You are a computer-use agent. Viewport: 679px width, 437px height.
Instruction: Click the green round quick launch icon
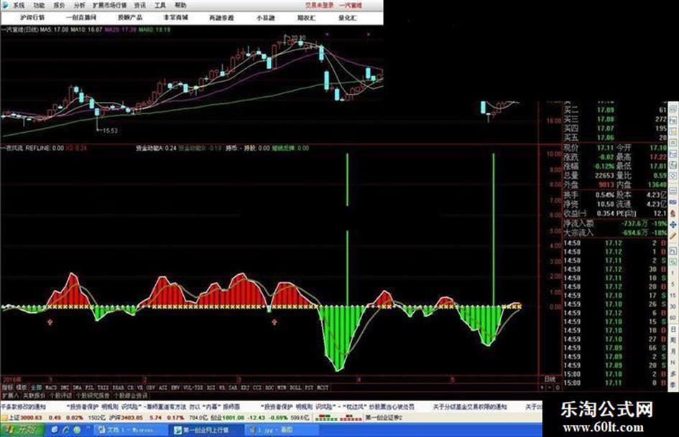(x=77, y=430)
